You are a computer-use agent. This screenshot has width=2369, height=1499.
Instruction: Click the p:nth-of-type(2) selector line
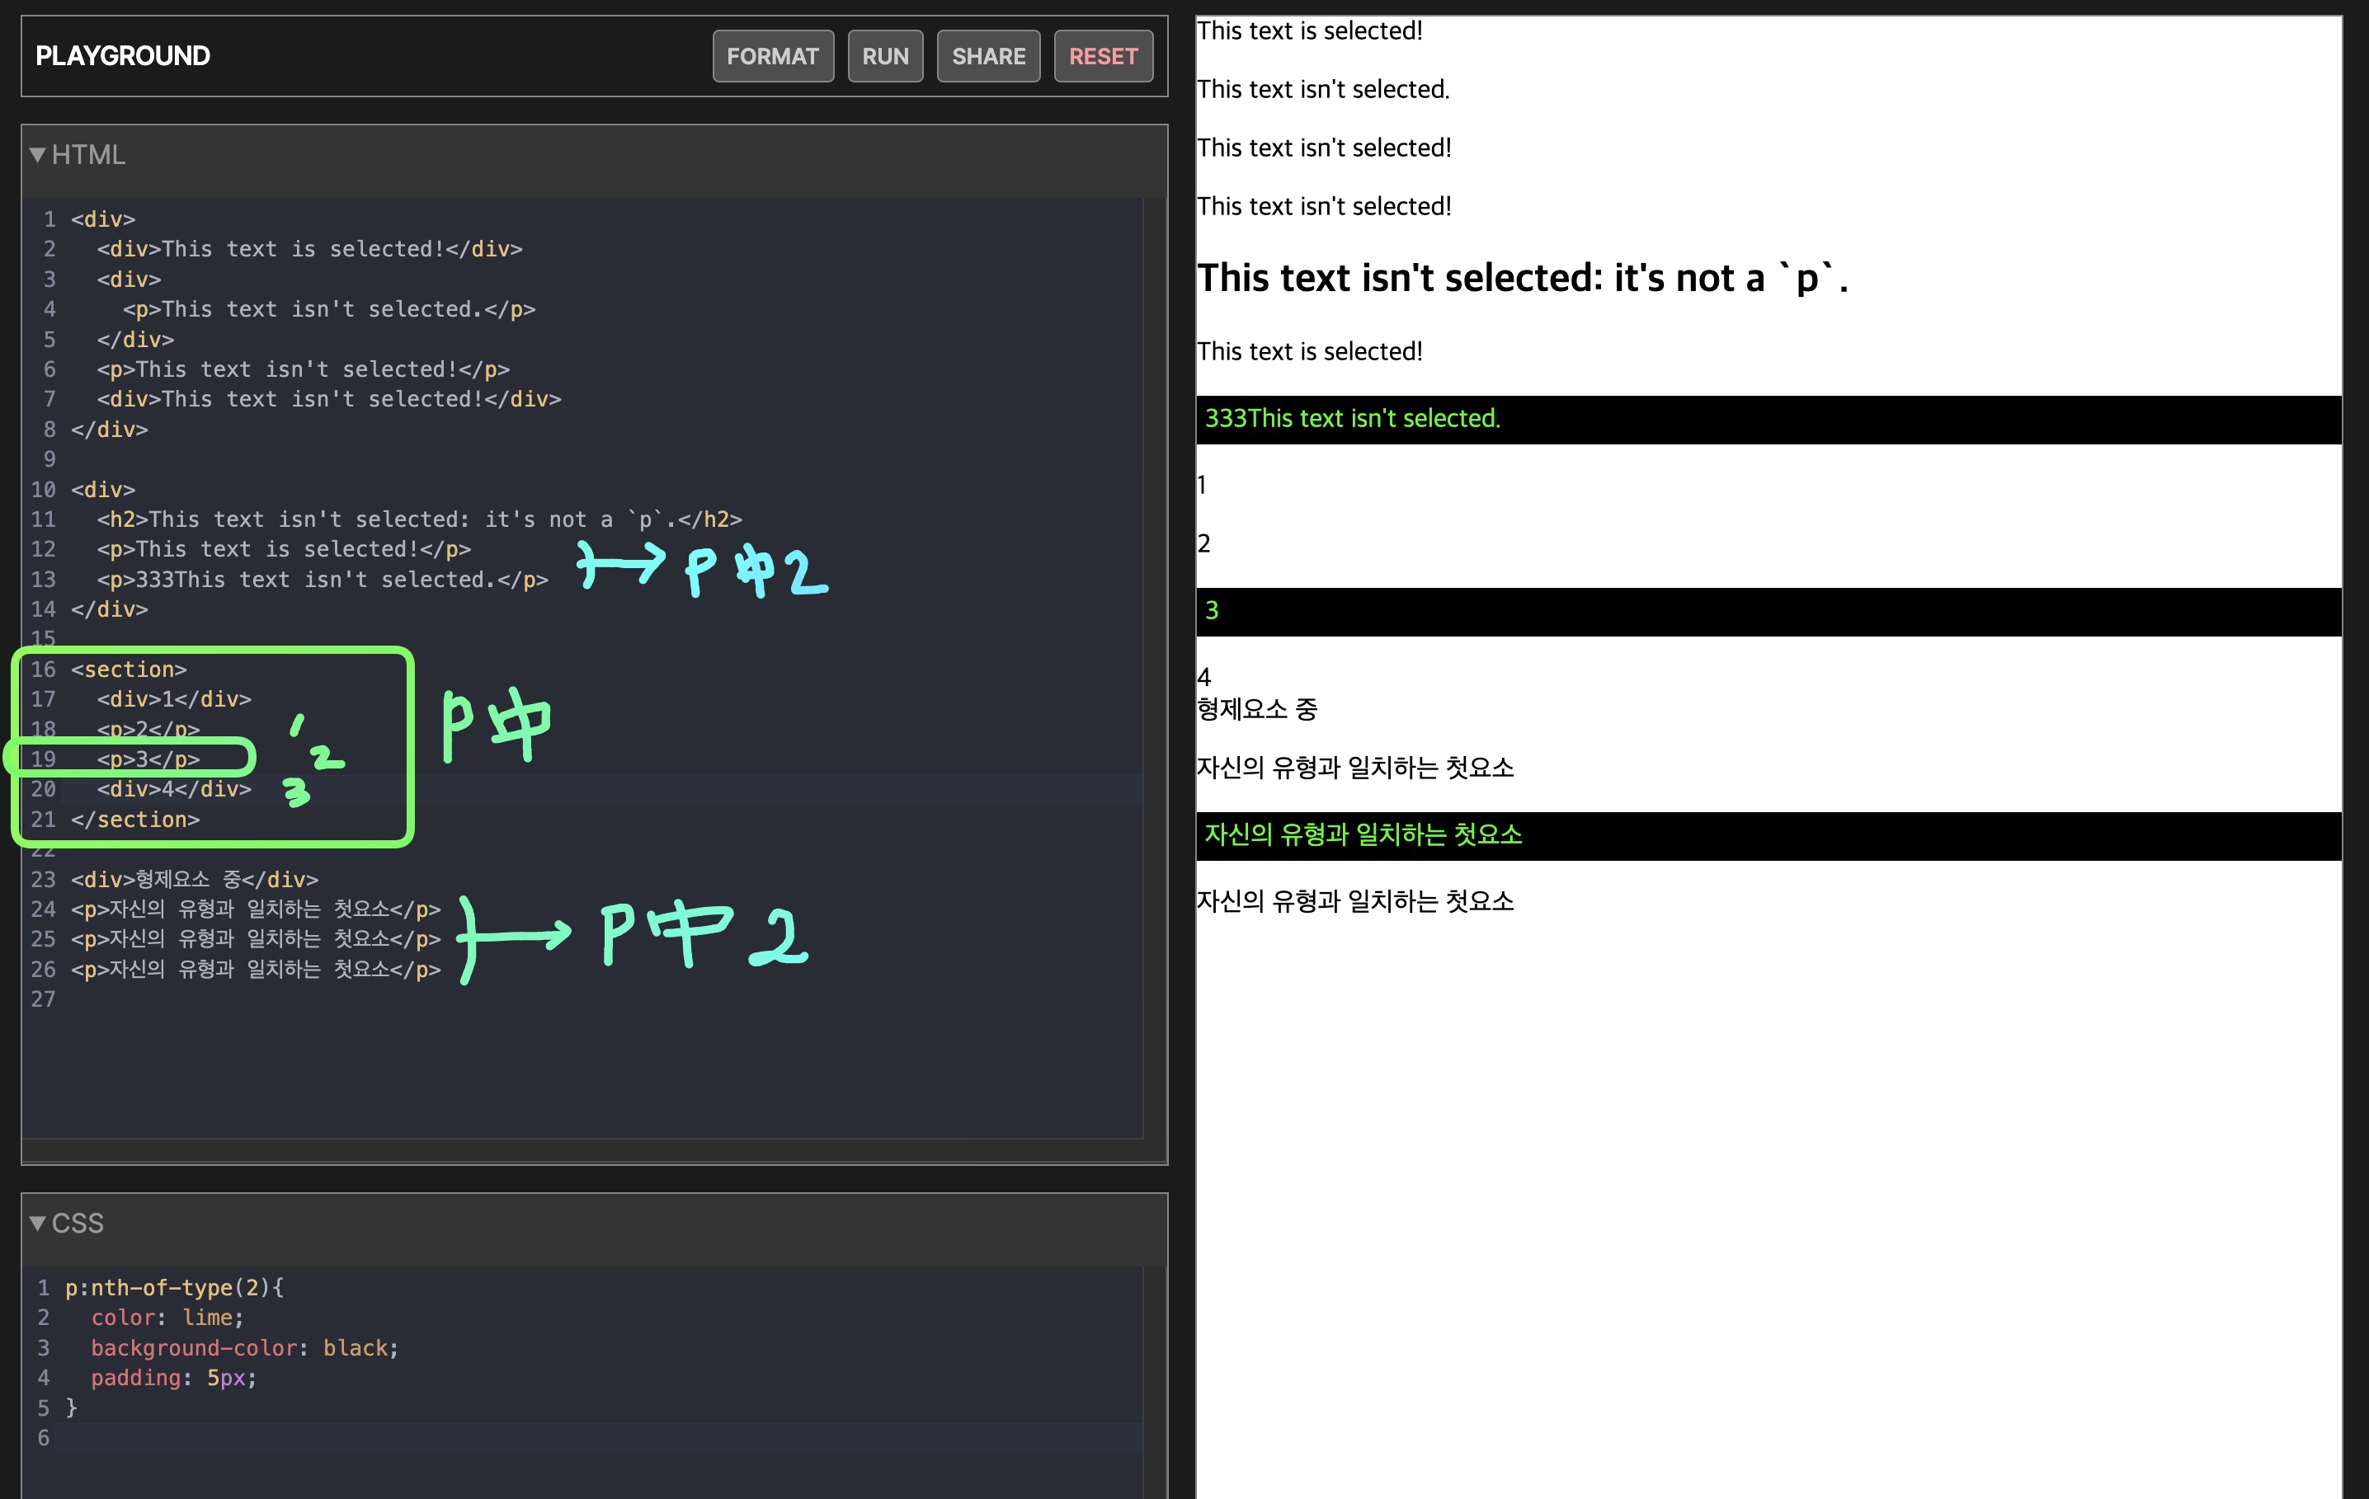(174, 1288)
